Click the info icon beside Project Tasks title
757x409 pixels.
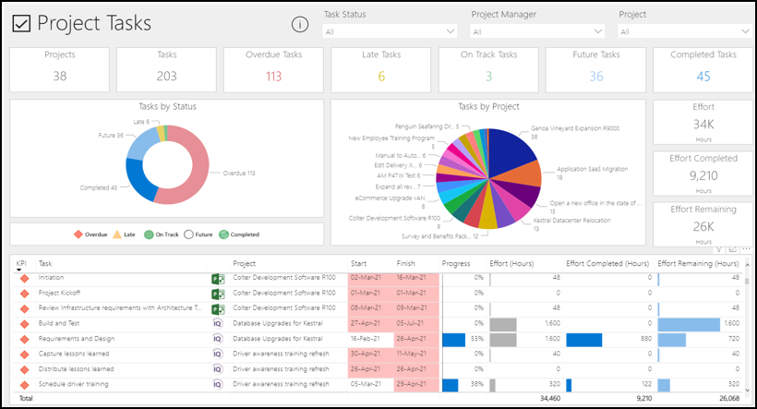tap(300, 24)
